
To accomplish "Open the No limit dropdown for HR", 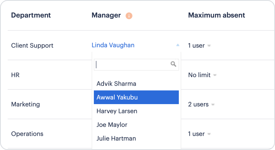I will pyautogui.click(x=215, y=75).
